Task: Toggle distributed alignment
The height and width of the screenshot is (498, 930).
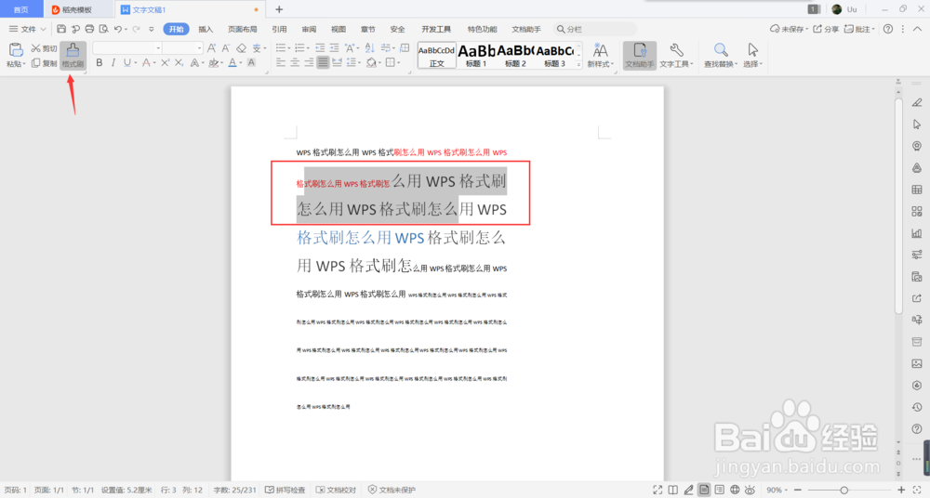Action: (337, 62)
